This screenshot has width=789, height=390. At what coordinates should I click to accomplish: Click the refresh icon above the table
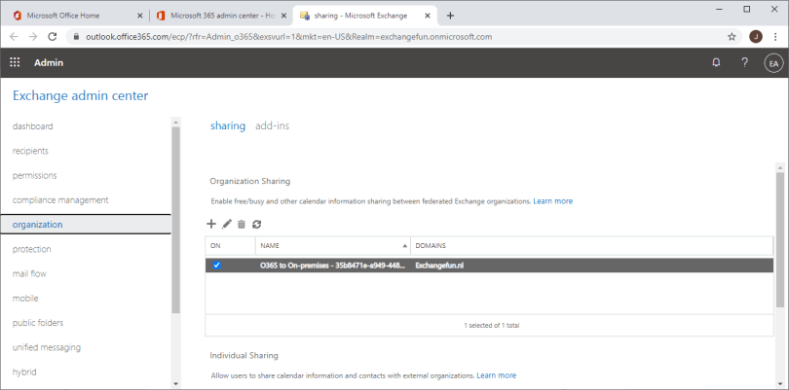pos(257,224)
